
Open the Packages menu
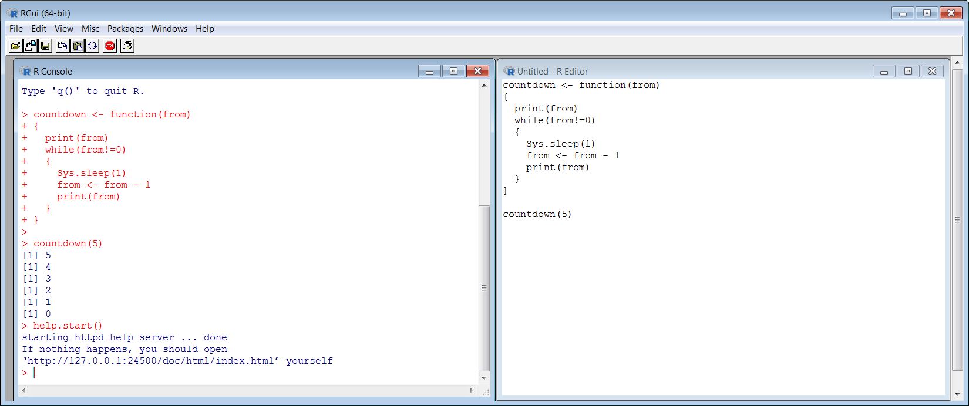[x=125, y=29]
